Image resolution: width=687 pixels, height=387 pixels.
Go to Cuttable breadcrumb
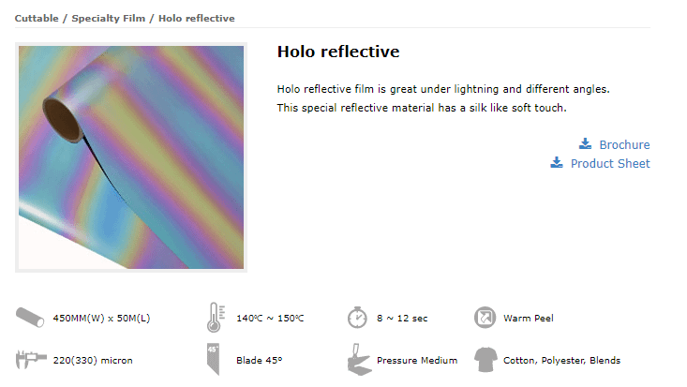[x=37, y=19]
